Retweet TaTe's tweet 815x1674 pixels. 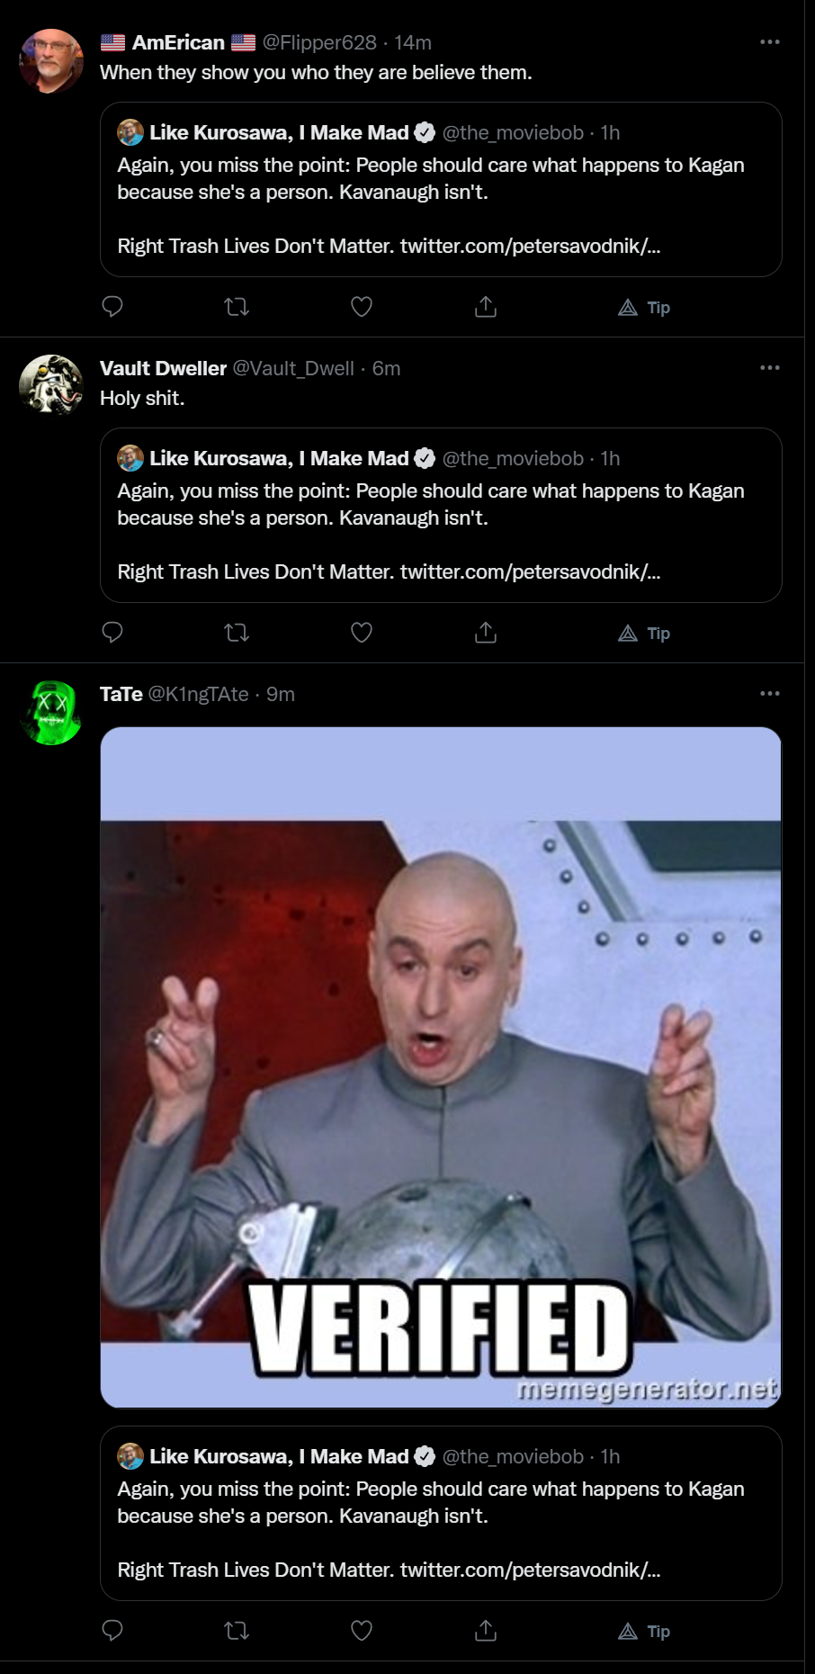point(237,1631)
